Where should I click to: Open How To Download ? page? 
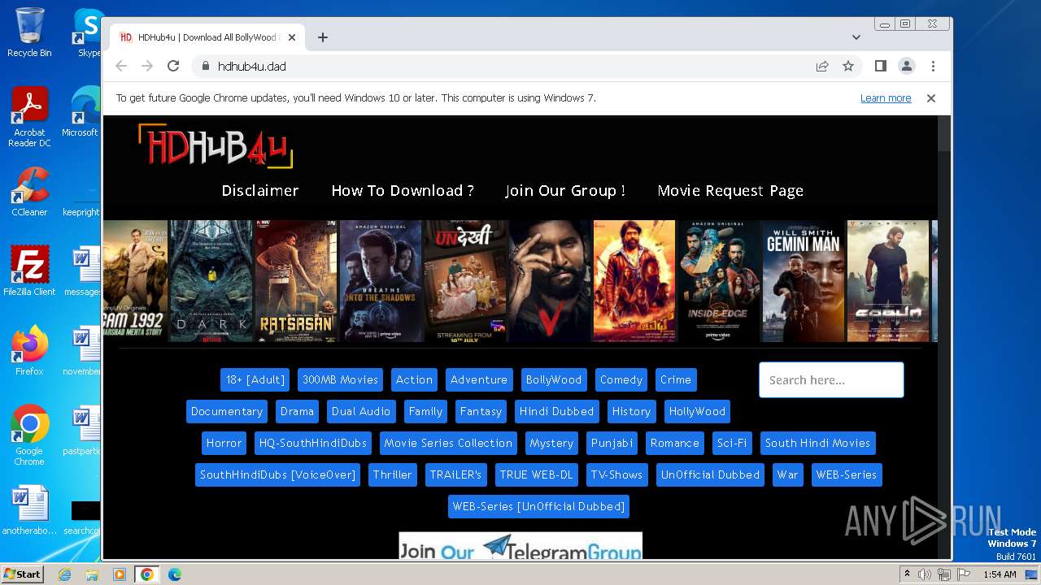point(403,190)
